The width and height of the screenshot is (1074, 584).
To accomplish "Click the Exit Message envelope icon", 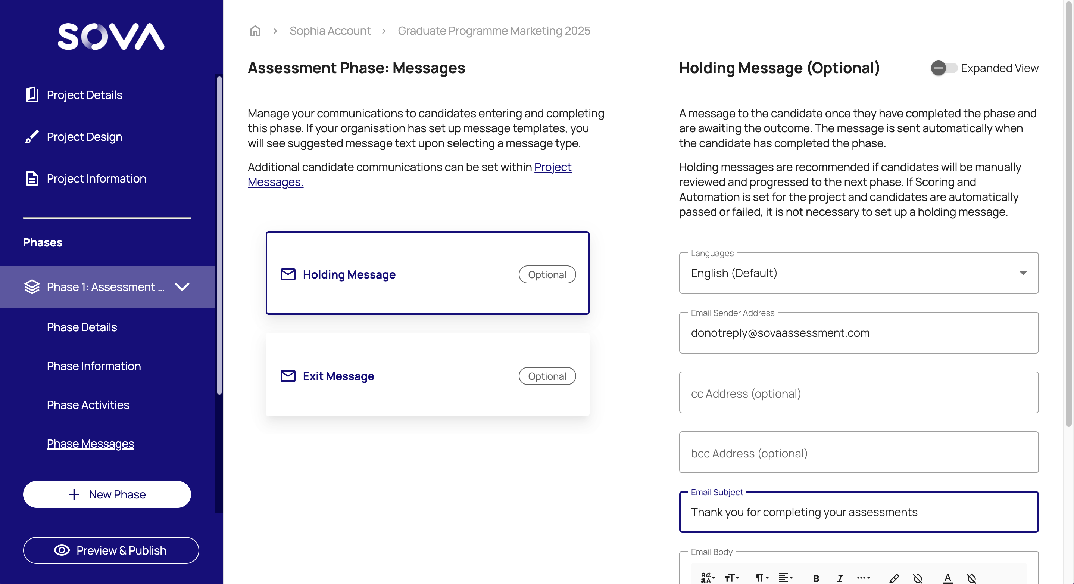I will [288, 376].
